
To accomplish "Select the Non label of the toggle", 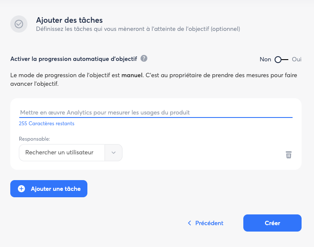I will coord(265,60).
